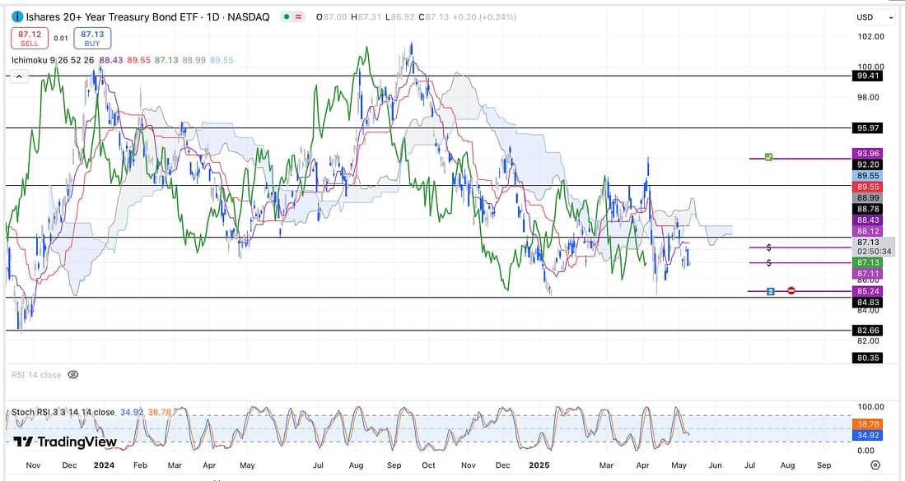Image resolution: width=905 pixels, height=481 pixels.
Task: Toggle RSI indicator visibility eye
Action: [x=72, y=375]
